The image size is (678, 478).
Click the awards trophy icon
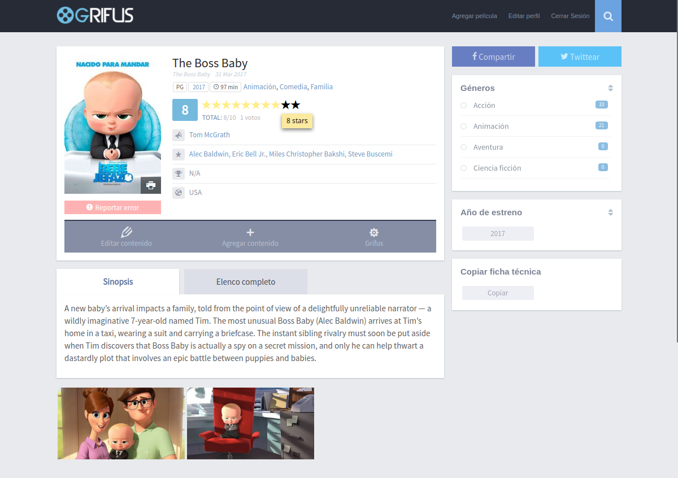[x=179, y=173]
